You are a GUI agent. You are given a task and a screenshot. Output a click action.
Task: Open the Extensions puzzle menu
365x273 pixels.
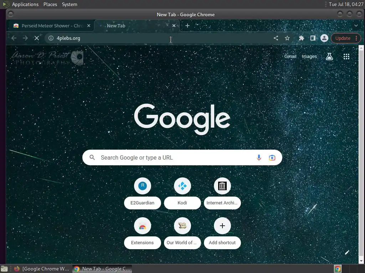[x=301, y=38]
